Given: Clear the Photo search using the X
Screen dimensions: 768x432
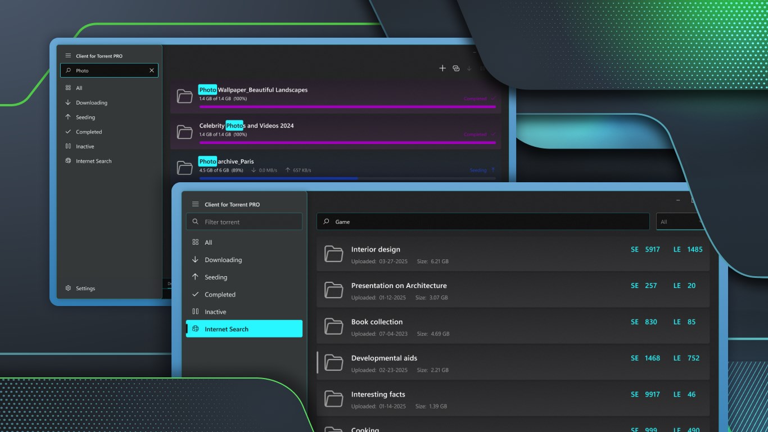Looking at the screenshot, I should [151, 70].
